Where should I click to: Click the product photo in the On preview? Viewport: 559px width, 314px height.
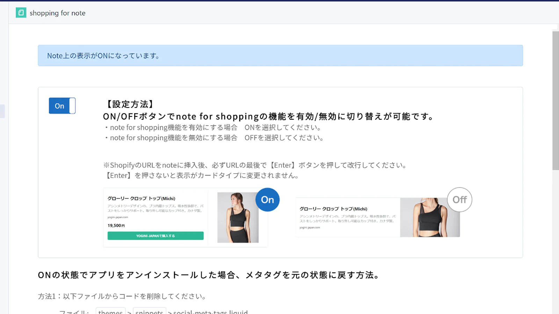tap(238, 217)
